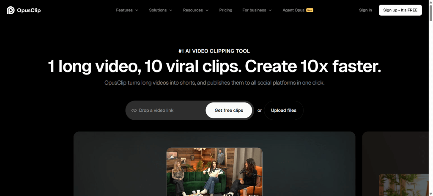Screen dimensions: 433x196
Task: Select the For business menu label
Action: pyautogui.click(x=254, y=10)
